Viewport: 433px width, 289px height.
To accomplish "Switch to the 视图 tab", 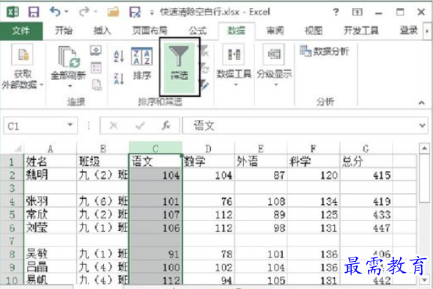I will [314, 31].
